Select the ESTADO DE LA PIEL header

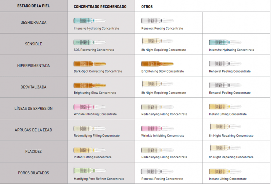34,6
